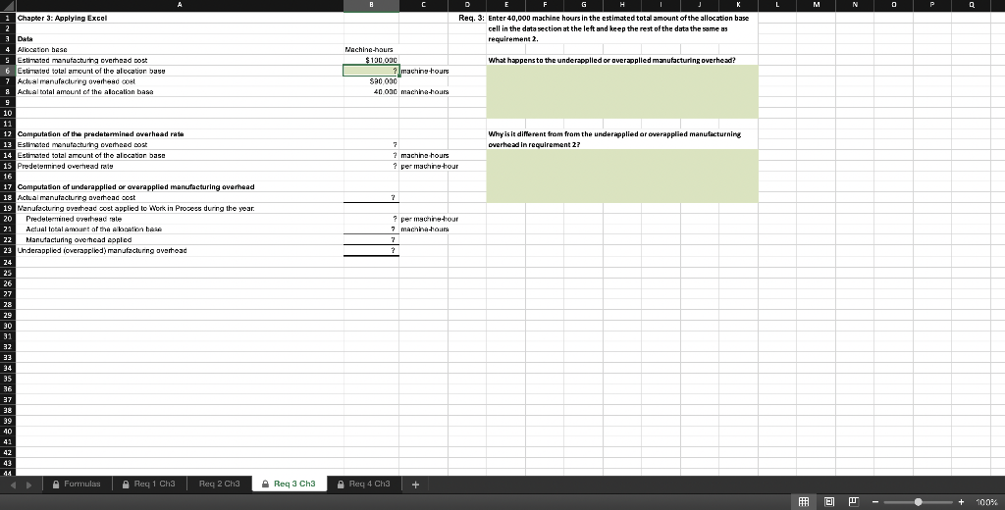Click the zoom out minus icon
The height and width of the screenshot is (510, 1005).
874,502
